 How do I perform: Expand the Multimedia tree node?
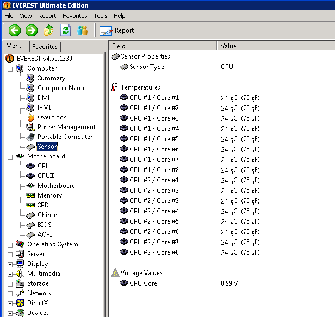10,274
